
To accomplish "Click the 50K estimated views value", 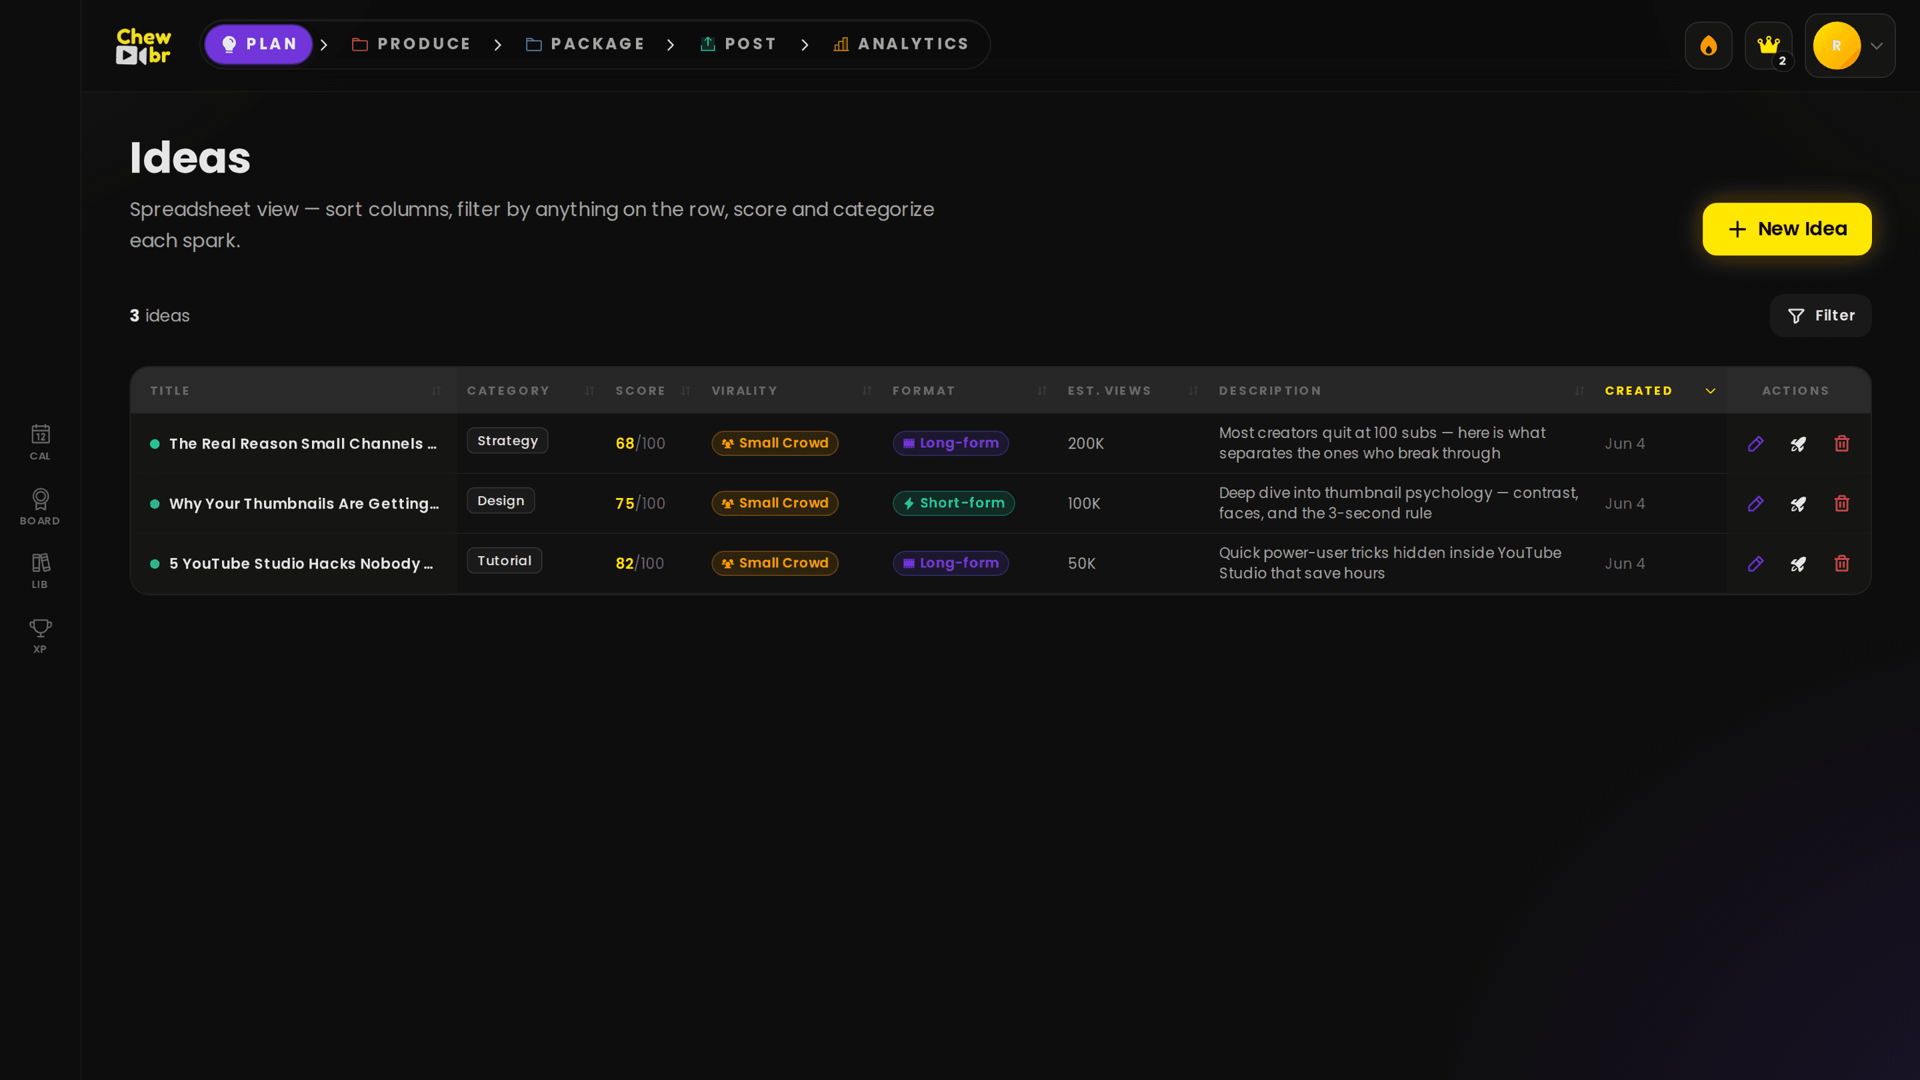I will [1081, 563].
